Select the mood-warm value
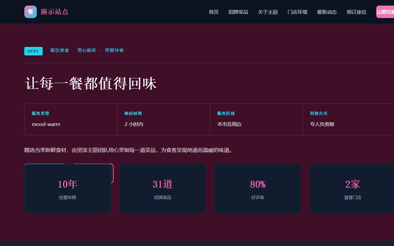Viewport: 394px width, 246px height. pyautogui.click(x=46, y=124)
